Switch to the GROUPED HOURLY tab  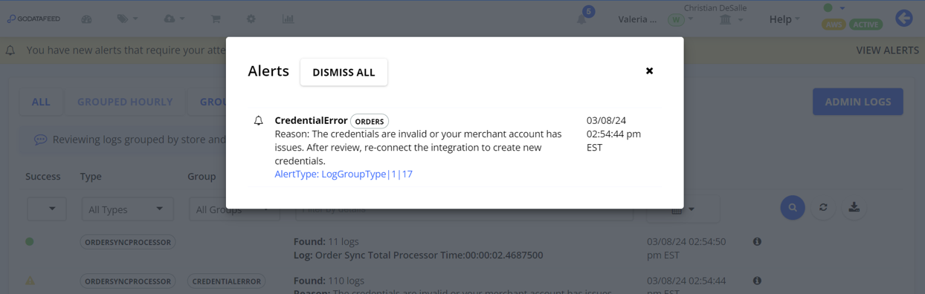[125, 102]
